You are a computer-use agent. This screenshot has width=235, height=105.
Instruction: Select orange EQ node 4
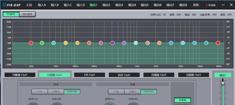pos(77,43)
